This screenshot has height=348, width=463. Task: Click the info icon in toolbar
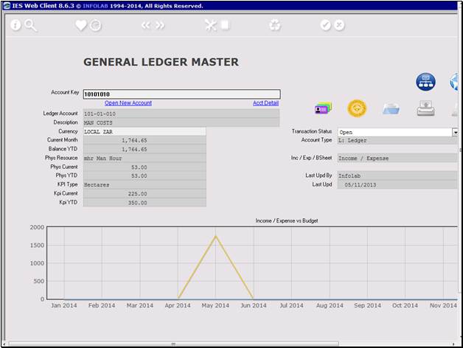pyautogui.click(x=15, y=25)
